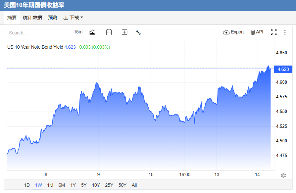Image resolution: width=296 pixels, height=193 pixels.
Task: Open the three-dot more options menu
Action: click(x=285, y=32)
